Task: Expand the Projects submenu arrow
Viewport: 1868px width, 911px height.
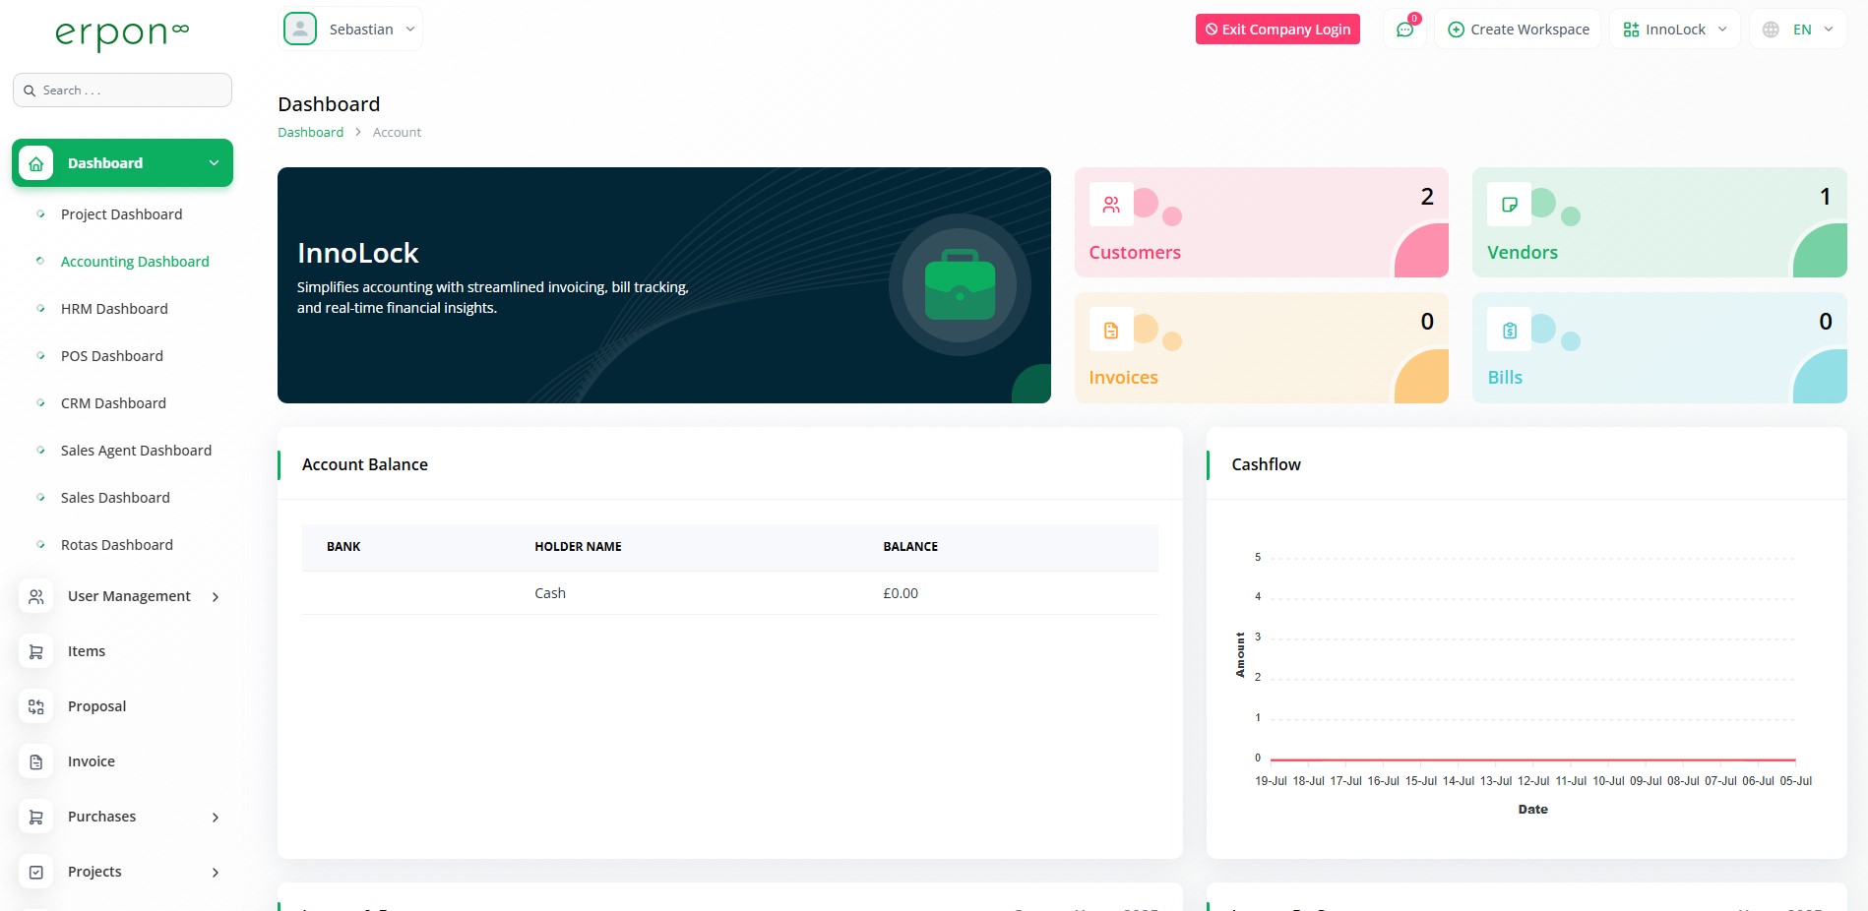Action: pos(216,873)
